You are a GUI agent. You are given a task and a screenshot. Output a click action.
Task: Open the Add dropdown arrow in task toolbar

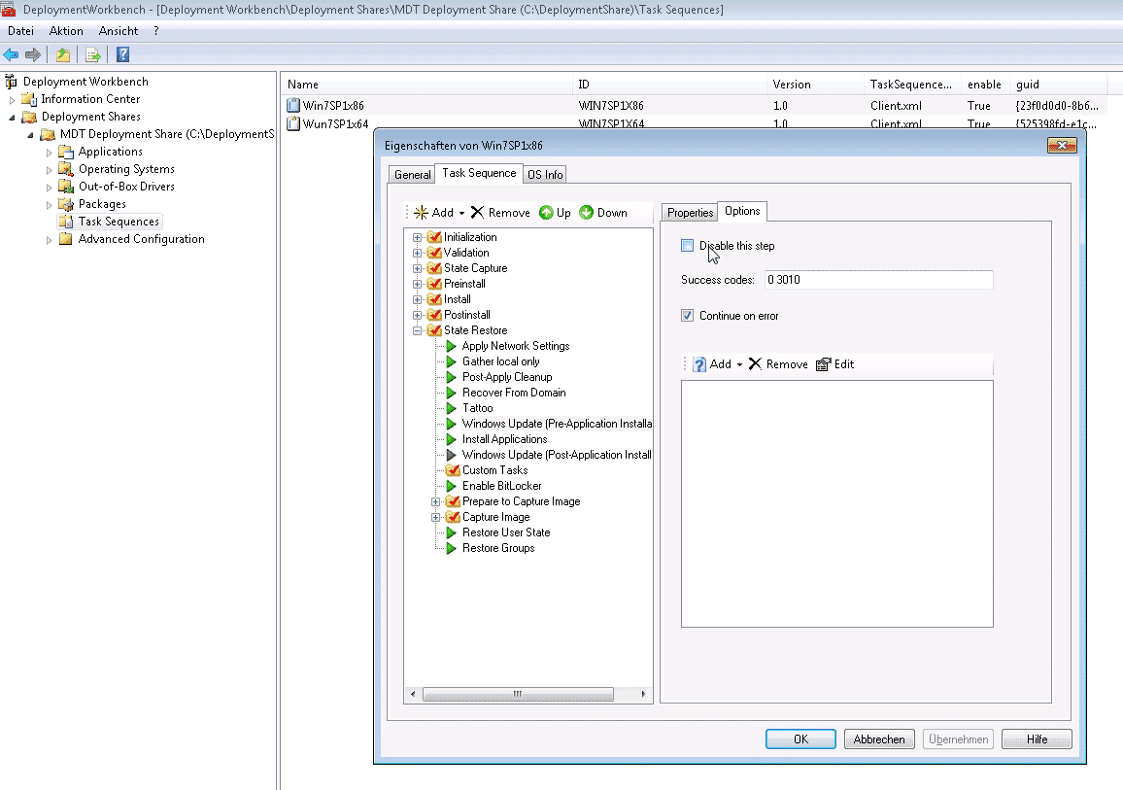click(x=462, y=214)
